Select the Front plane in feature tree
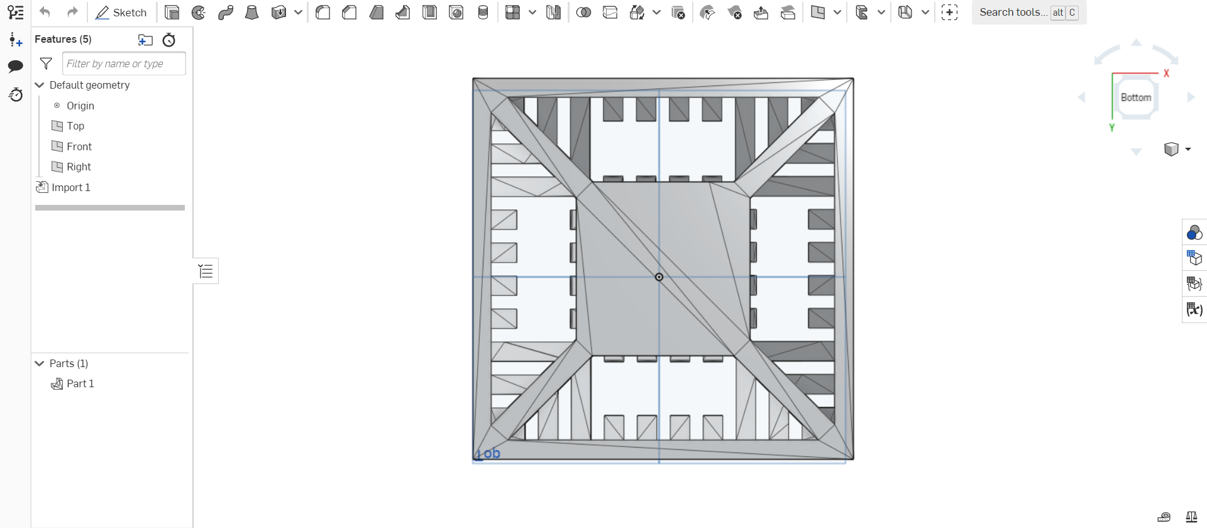1207x528 pixels. [79, 146]
